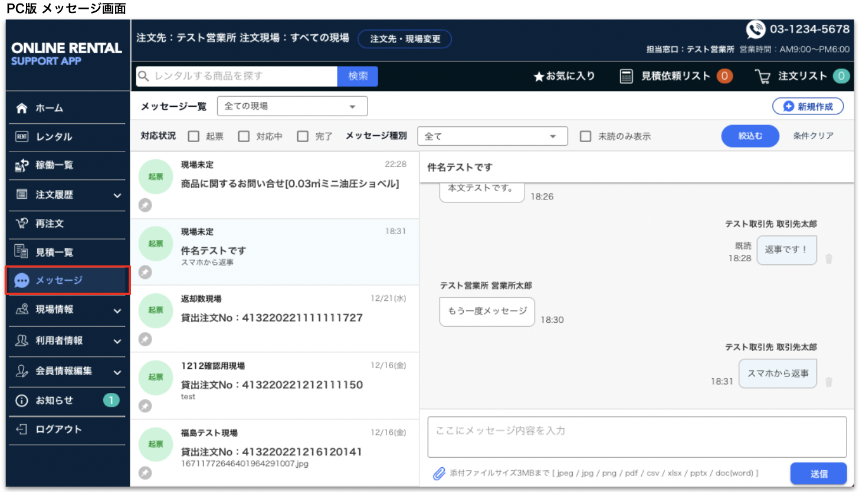The height and width of the screenshot is (492, 859).
Task: Delete the スマホから返事 reply with the trash icon
Action: pyautogui.click(x=829, y=382)
